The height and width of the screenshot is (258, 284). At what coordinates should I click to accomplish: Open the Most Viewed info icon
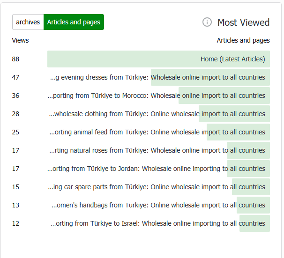click(207, 22)
